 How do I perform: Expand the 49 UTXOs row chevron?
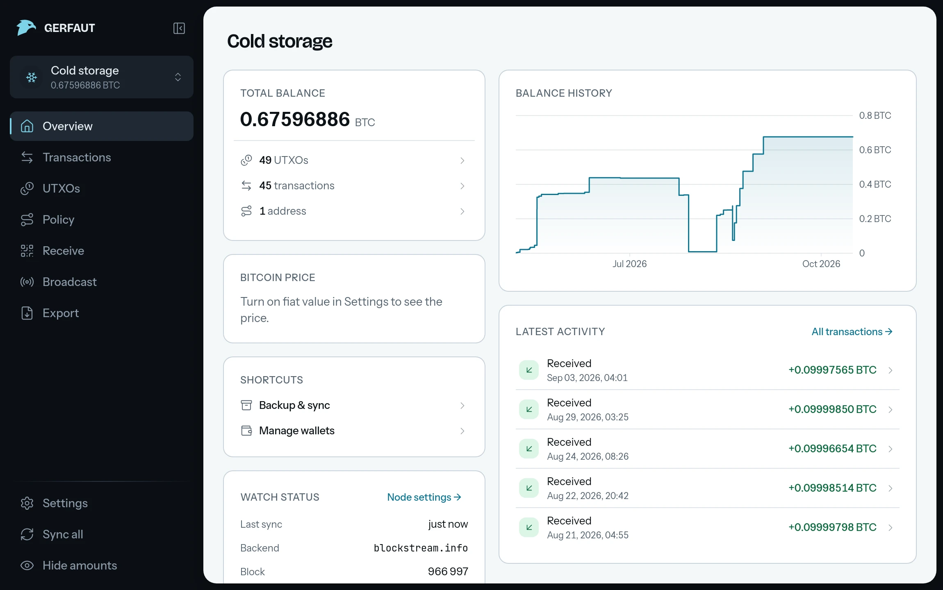pos(462,161)
